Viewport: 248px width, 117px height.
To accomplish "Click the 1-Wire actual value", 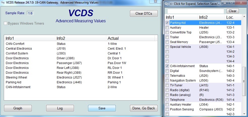I will tap(112, 44).
